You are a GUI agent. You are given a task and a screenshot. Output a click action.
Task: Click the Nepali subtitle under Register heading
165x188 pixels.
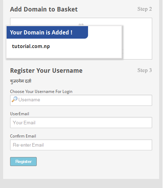21,81
